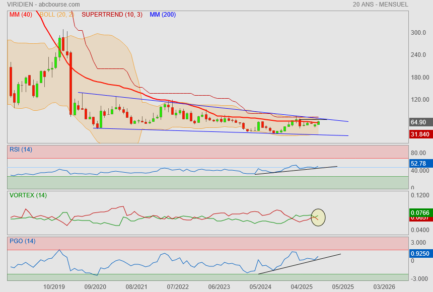The width and height of the screenshot is (433, 292).
Task: Click the blue 52.78 RSI value tag
Action: 418,164
